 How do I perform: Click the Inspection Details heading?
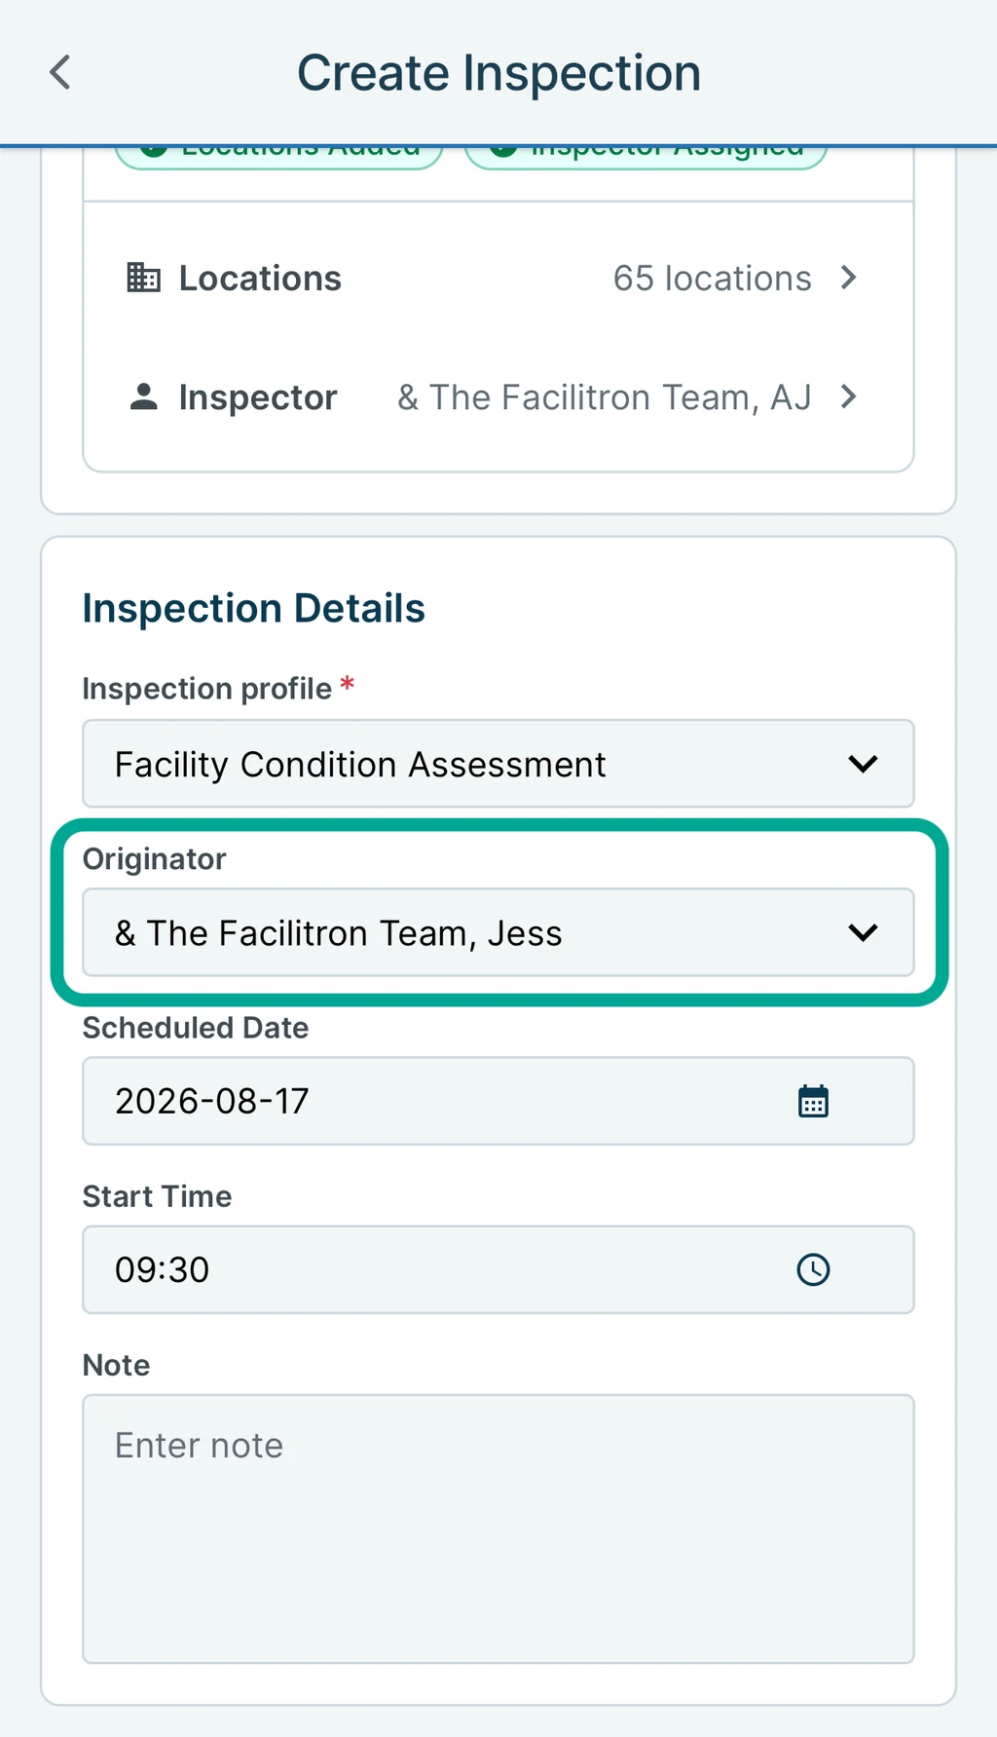coord(253,608)
